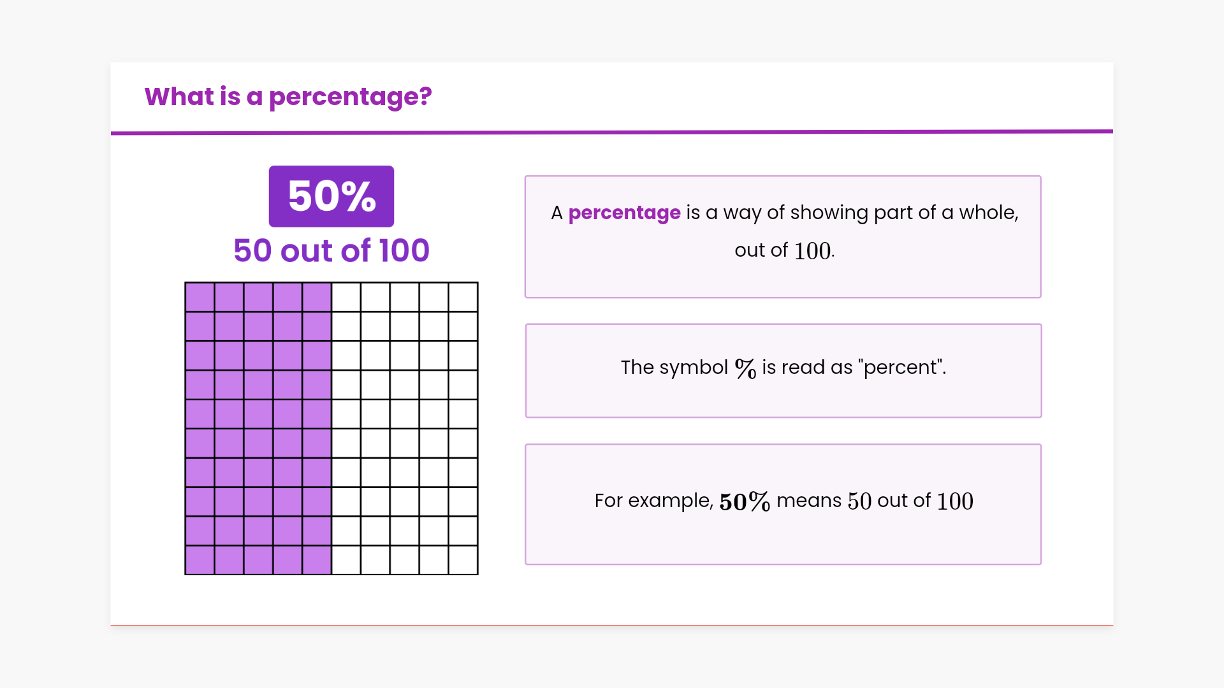Click the % symbol in the middle box

pyautogui.click(x=745, y=368)
